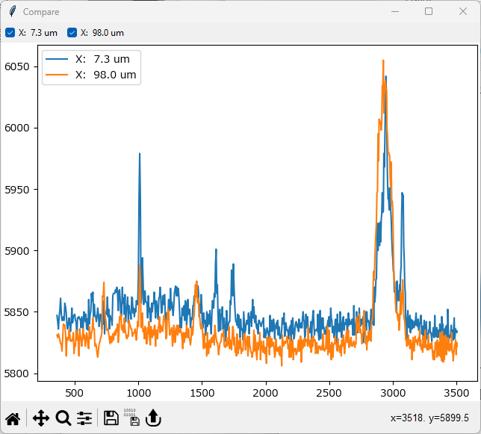Image resolution: width=481 pixels, height=434 pixels.
Task: Select the Zoom magnifier tool
Action: point(63,418)
